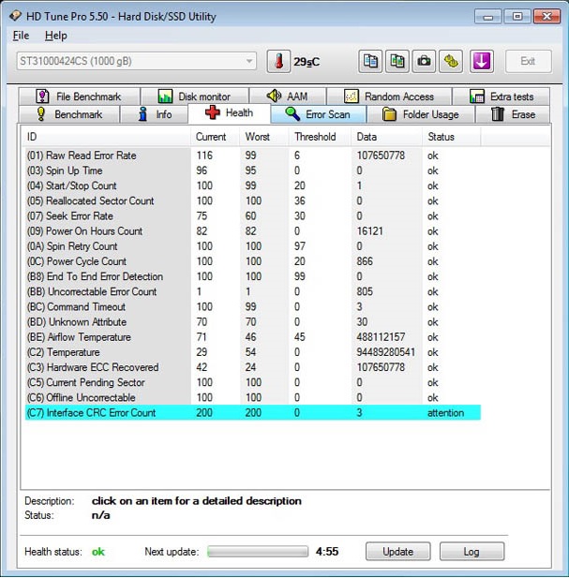Screen dimensions: 569x578
Task: Click the Next update progress bar
Action: 258,552
